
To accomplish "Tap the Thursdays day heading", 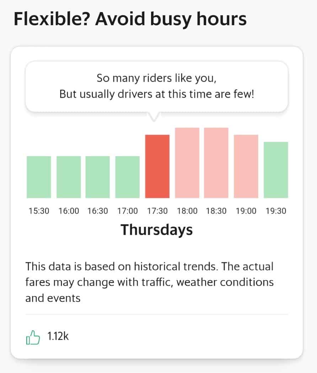I will coord(157,230).
